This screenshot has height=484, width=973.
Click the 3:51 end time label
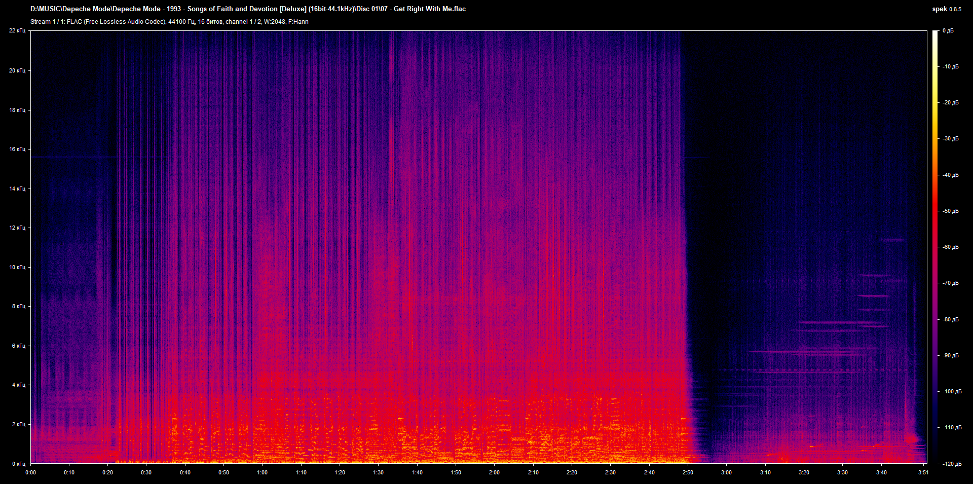[x=923, y=472]
